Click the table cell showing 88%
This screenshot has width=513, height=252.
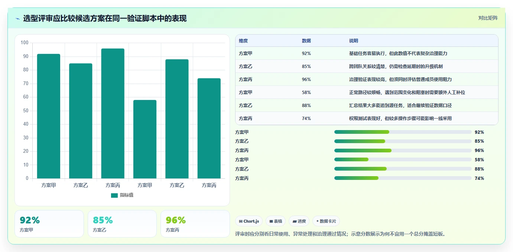pos(306,106)
